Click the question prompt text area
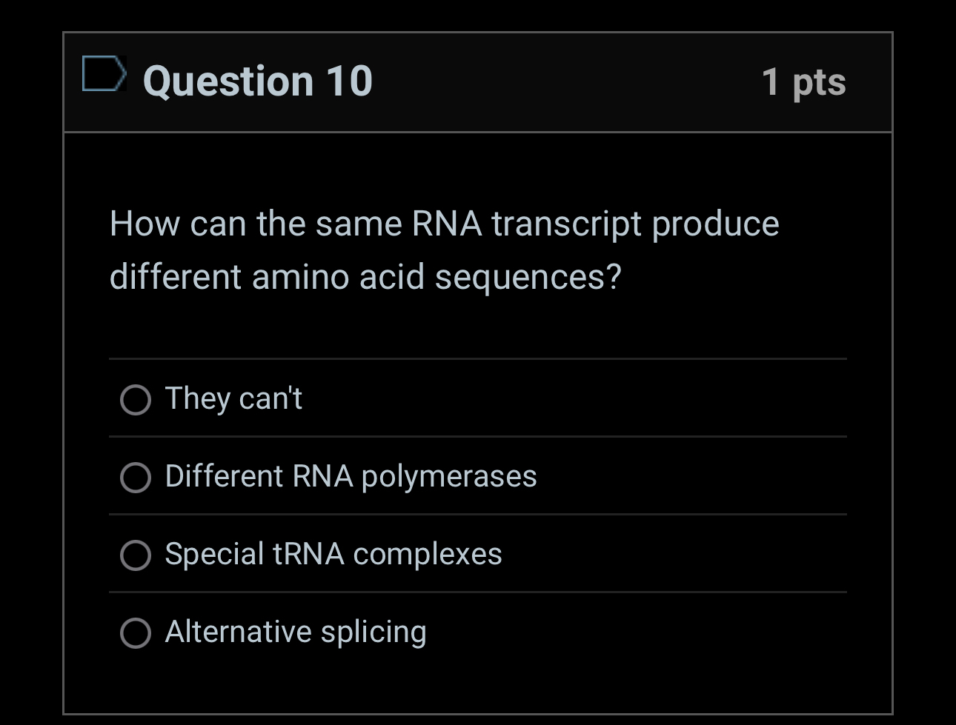This screenshot has width=956, height=725. pos(445,250)
